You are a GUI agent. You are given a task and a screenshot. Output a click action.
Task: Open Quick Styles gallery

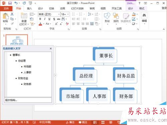point(126,18)
